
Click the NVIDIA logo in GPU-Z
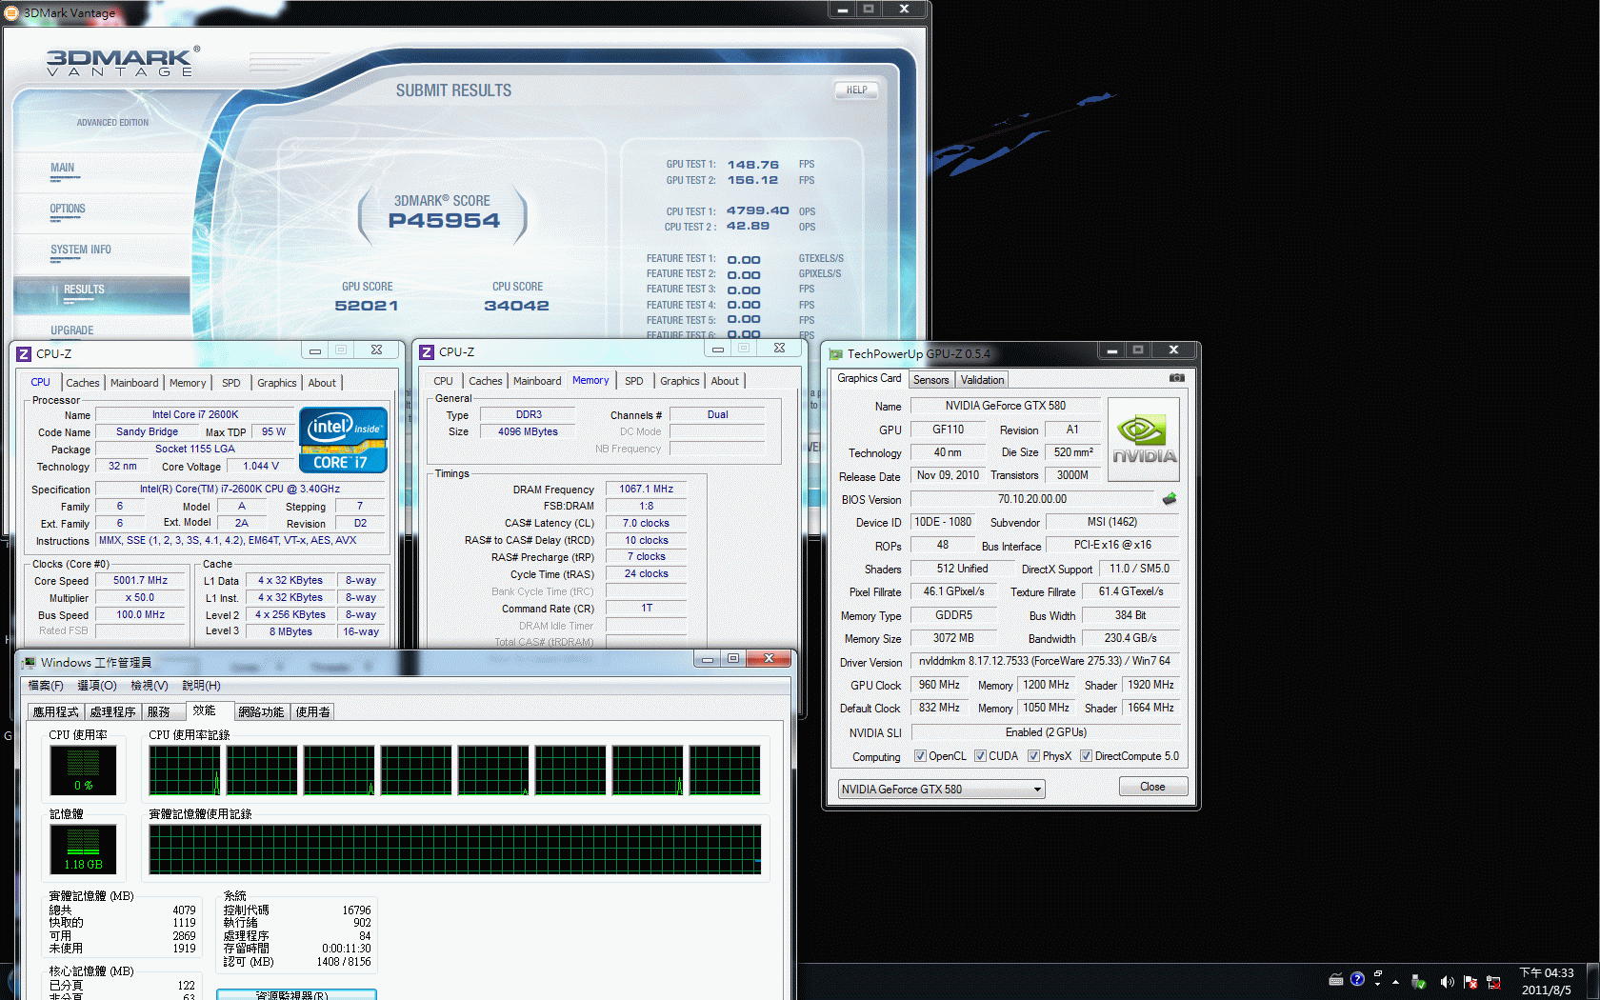tap(1144, 439)
